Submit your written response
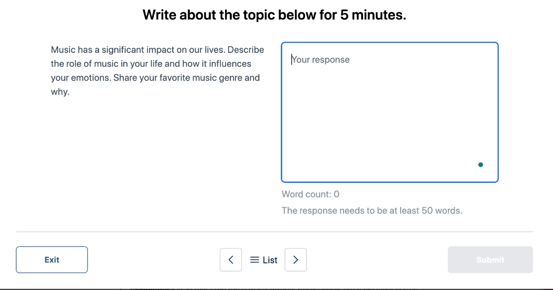This screenshot has height=290, width=553. (x=490, y=260)
